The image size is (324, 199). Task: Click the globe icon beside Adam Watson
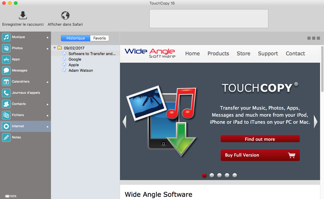tap(64, 70)
